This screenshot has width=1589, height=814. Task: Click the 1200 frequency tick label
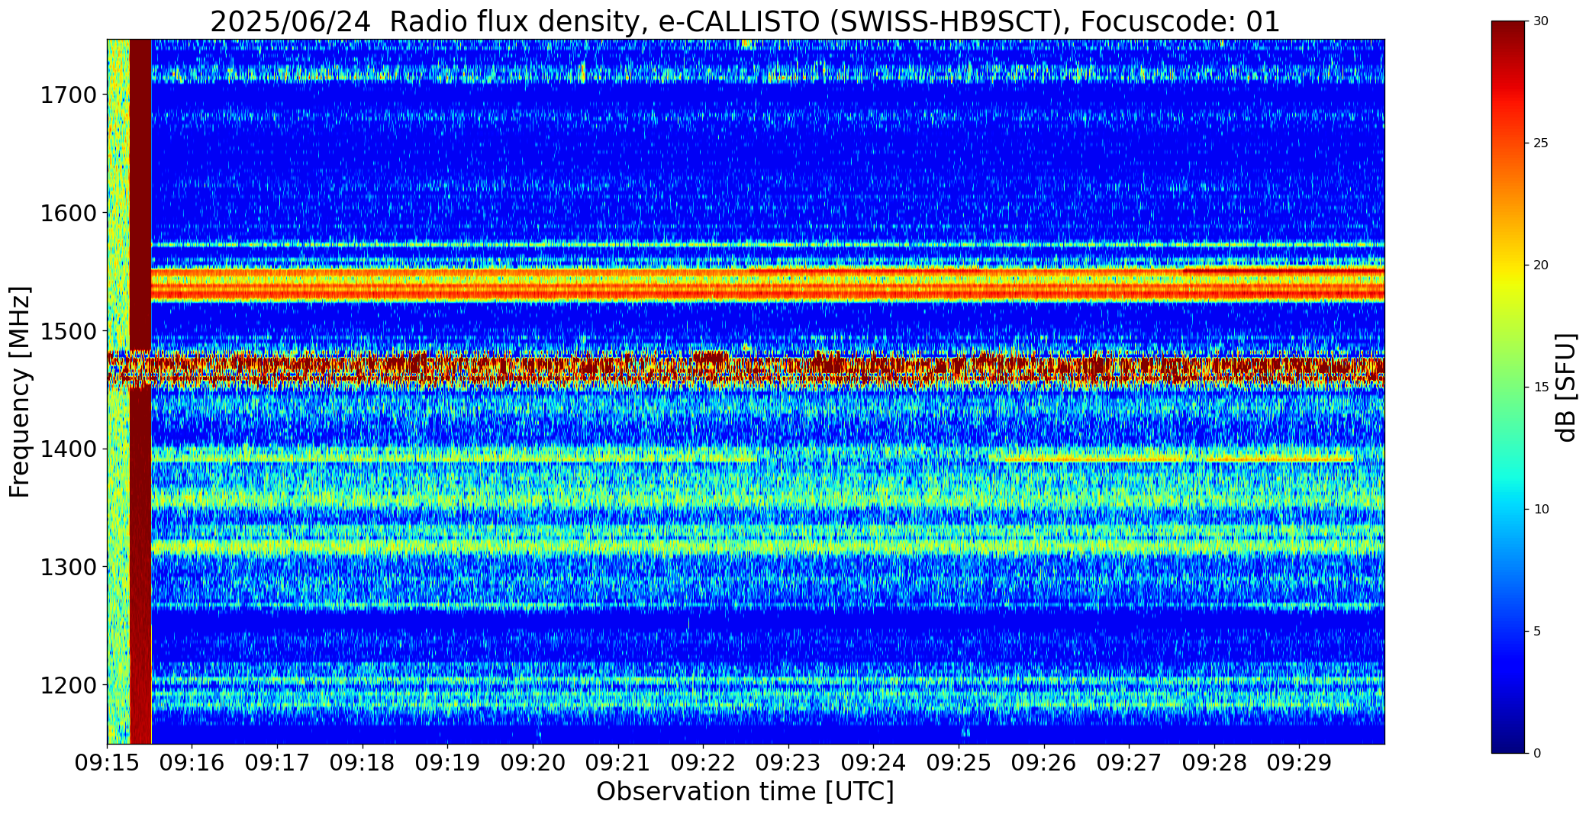(68, 685)
